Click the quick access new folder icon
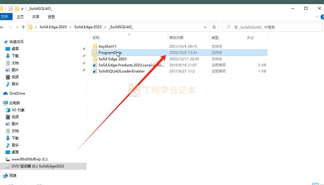Screen dimensions: 324x185 coord(17,8)
